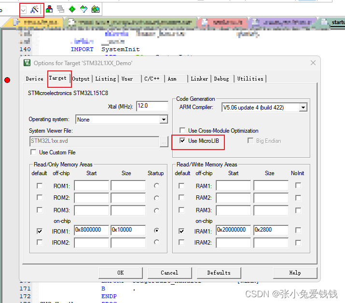The width and height of the screenshot is (345, 303).
Task: Select the IROM2 Startup radio button
Action: pyautogui.click(x=156, y=242)
